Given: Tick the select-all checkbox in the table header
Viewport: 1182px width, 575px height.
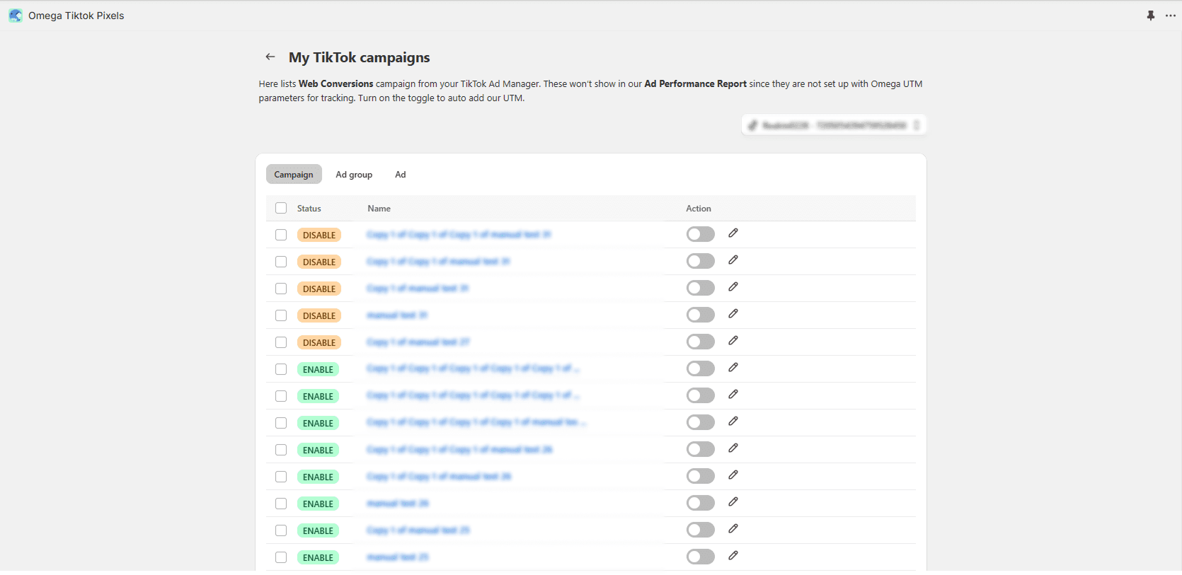Looking at the screenshot, I should 281,208.
